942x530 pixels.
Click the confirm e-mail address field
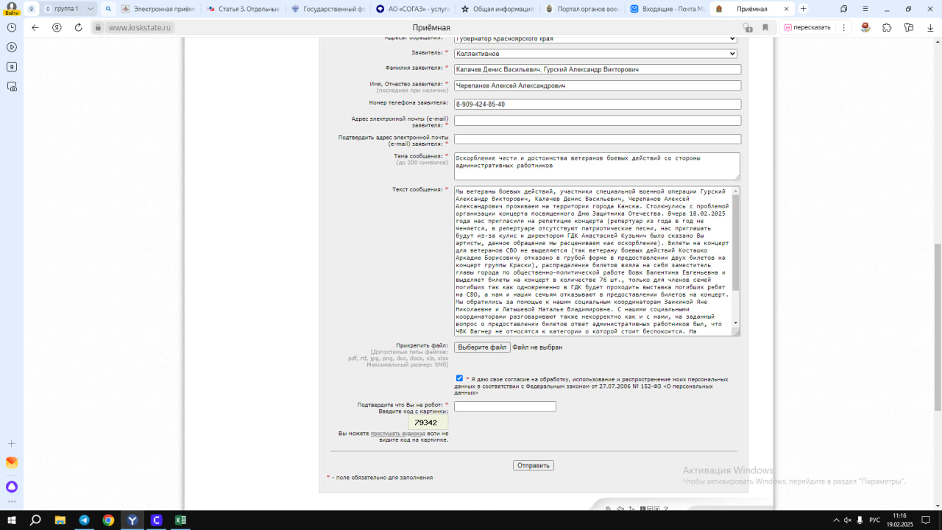tap(598, 139)
